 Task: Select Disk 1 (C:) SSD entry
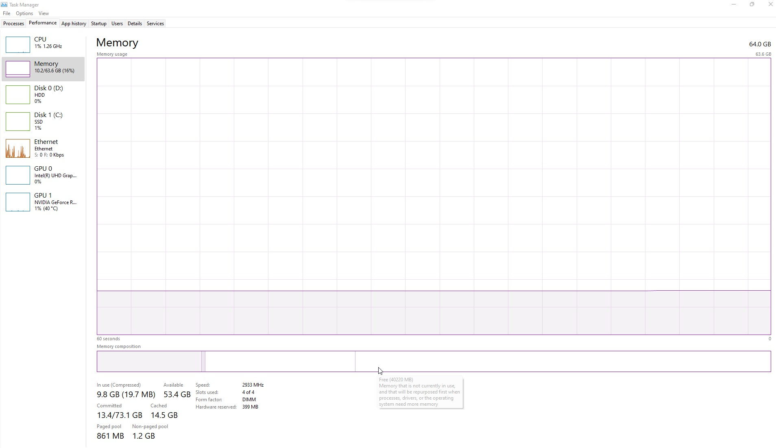43,122
